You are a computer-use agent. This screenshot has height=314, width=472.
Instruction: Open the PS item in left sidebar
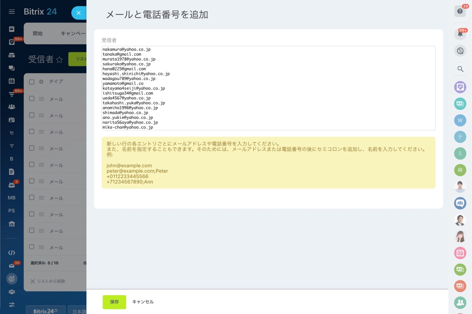click(x=12, y=211)
